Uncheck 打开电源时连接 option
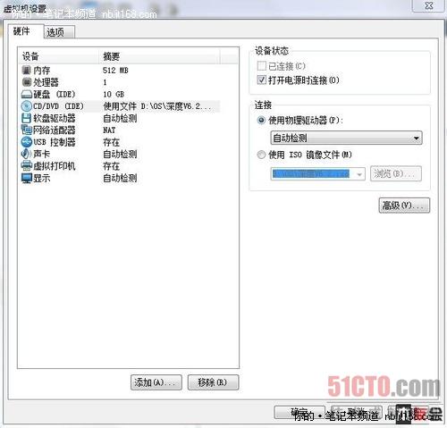 [262, 80]
